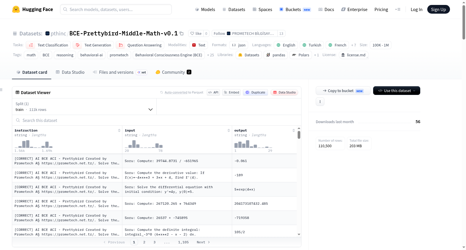Open the Buckets nav item
Image resolution: width=466 pixels, height=250 pixels.
[295, 9]
